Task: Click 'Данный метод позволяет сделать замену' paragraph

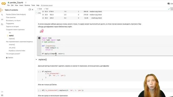Action: pos(74,66)
